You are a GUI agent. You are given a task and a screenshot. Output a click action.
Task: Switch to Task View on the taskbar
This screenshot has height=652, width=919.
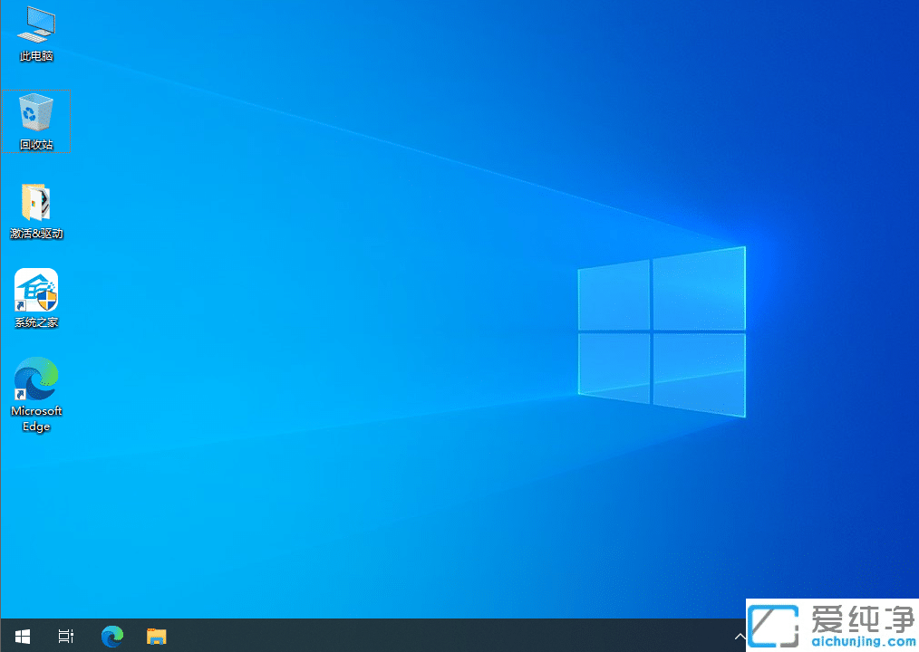(x=65, y=637)
